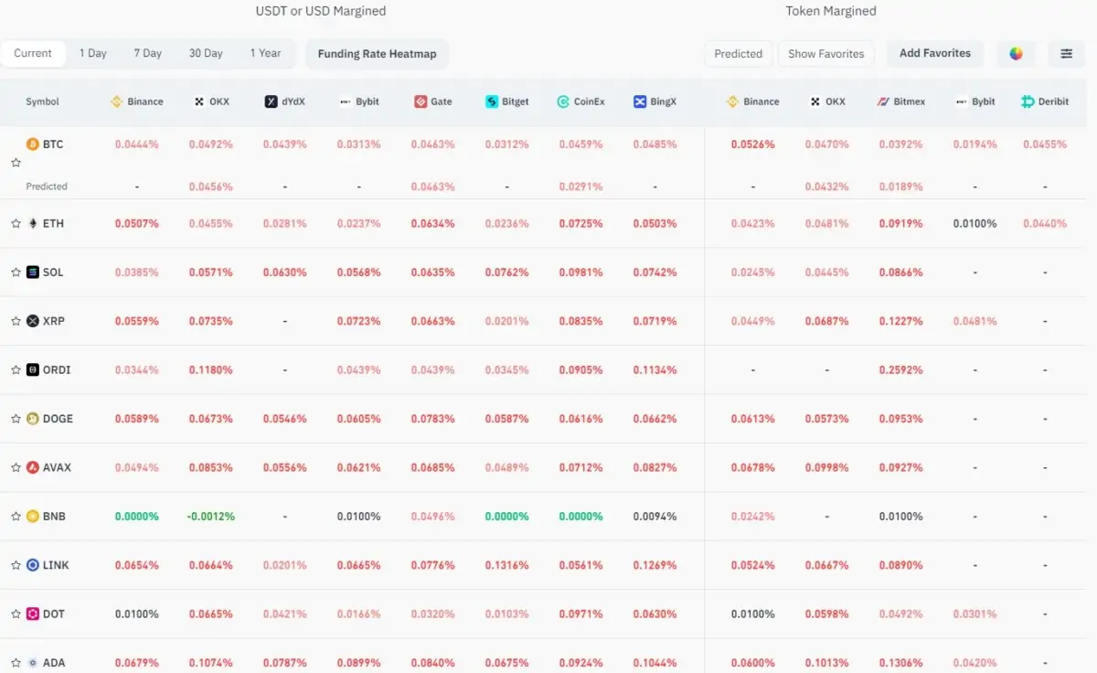This screenshot has width=1097, height=673.
Task: Click ETH Bitmex rate 0.0919%
Action: (x=901, y=223)
